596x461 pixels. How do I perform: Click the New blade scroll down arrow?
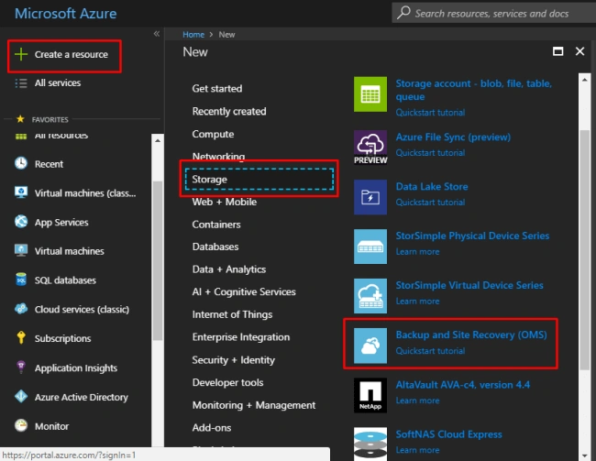[584, 456]
